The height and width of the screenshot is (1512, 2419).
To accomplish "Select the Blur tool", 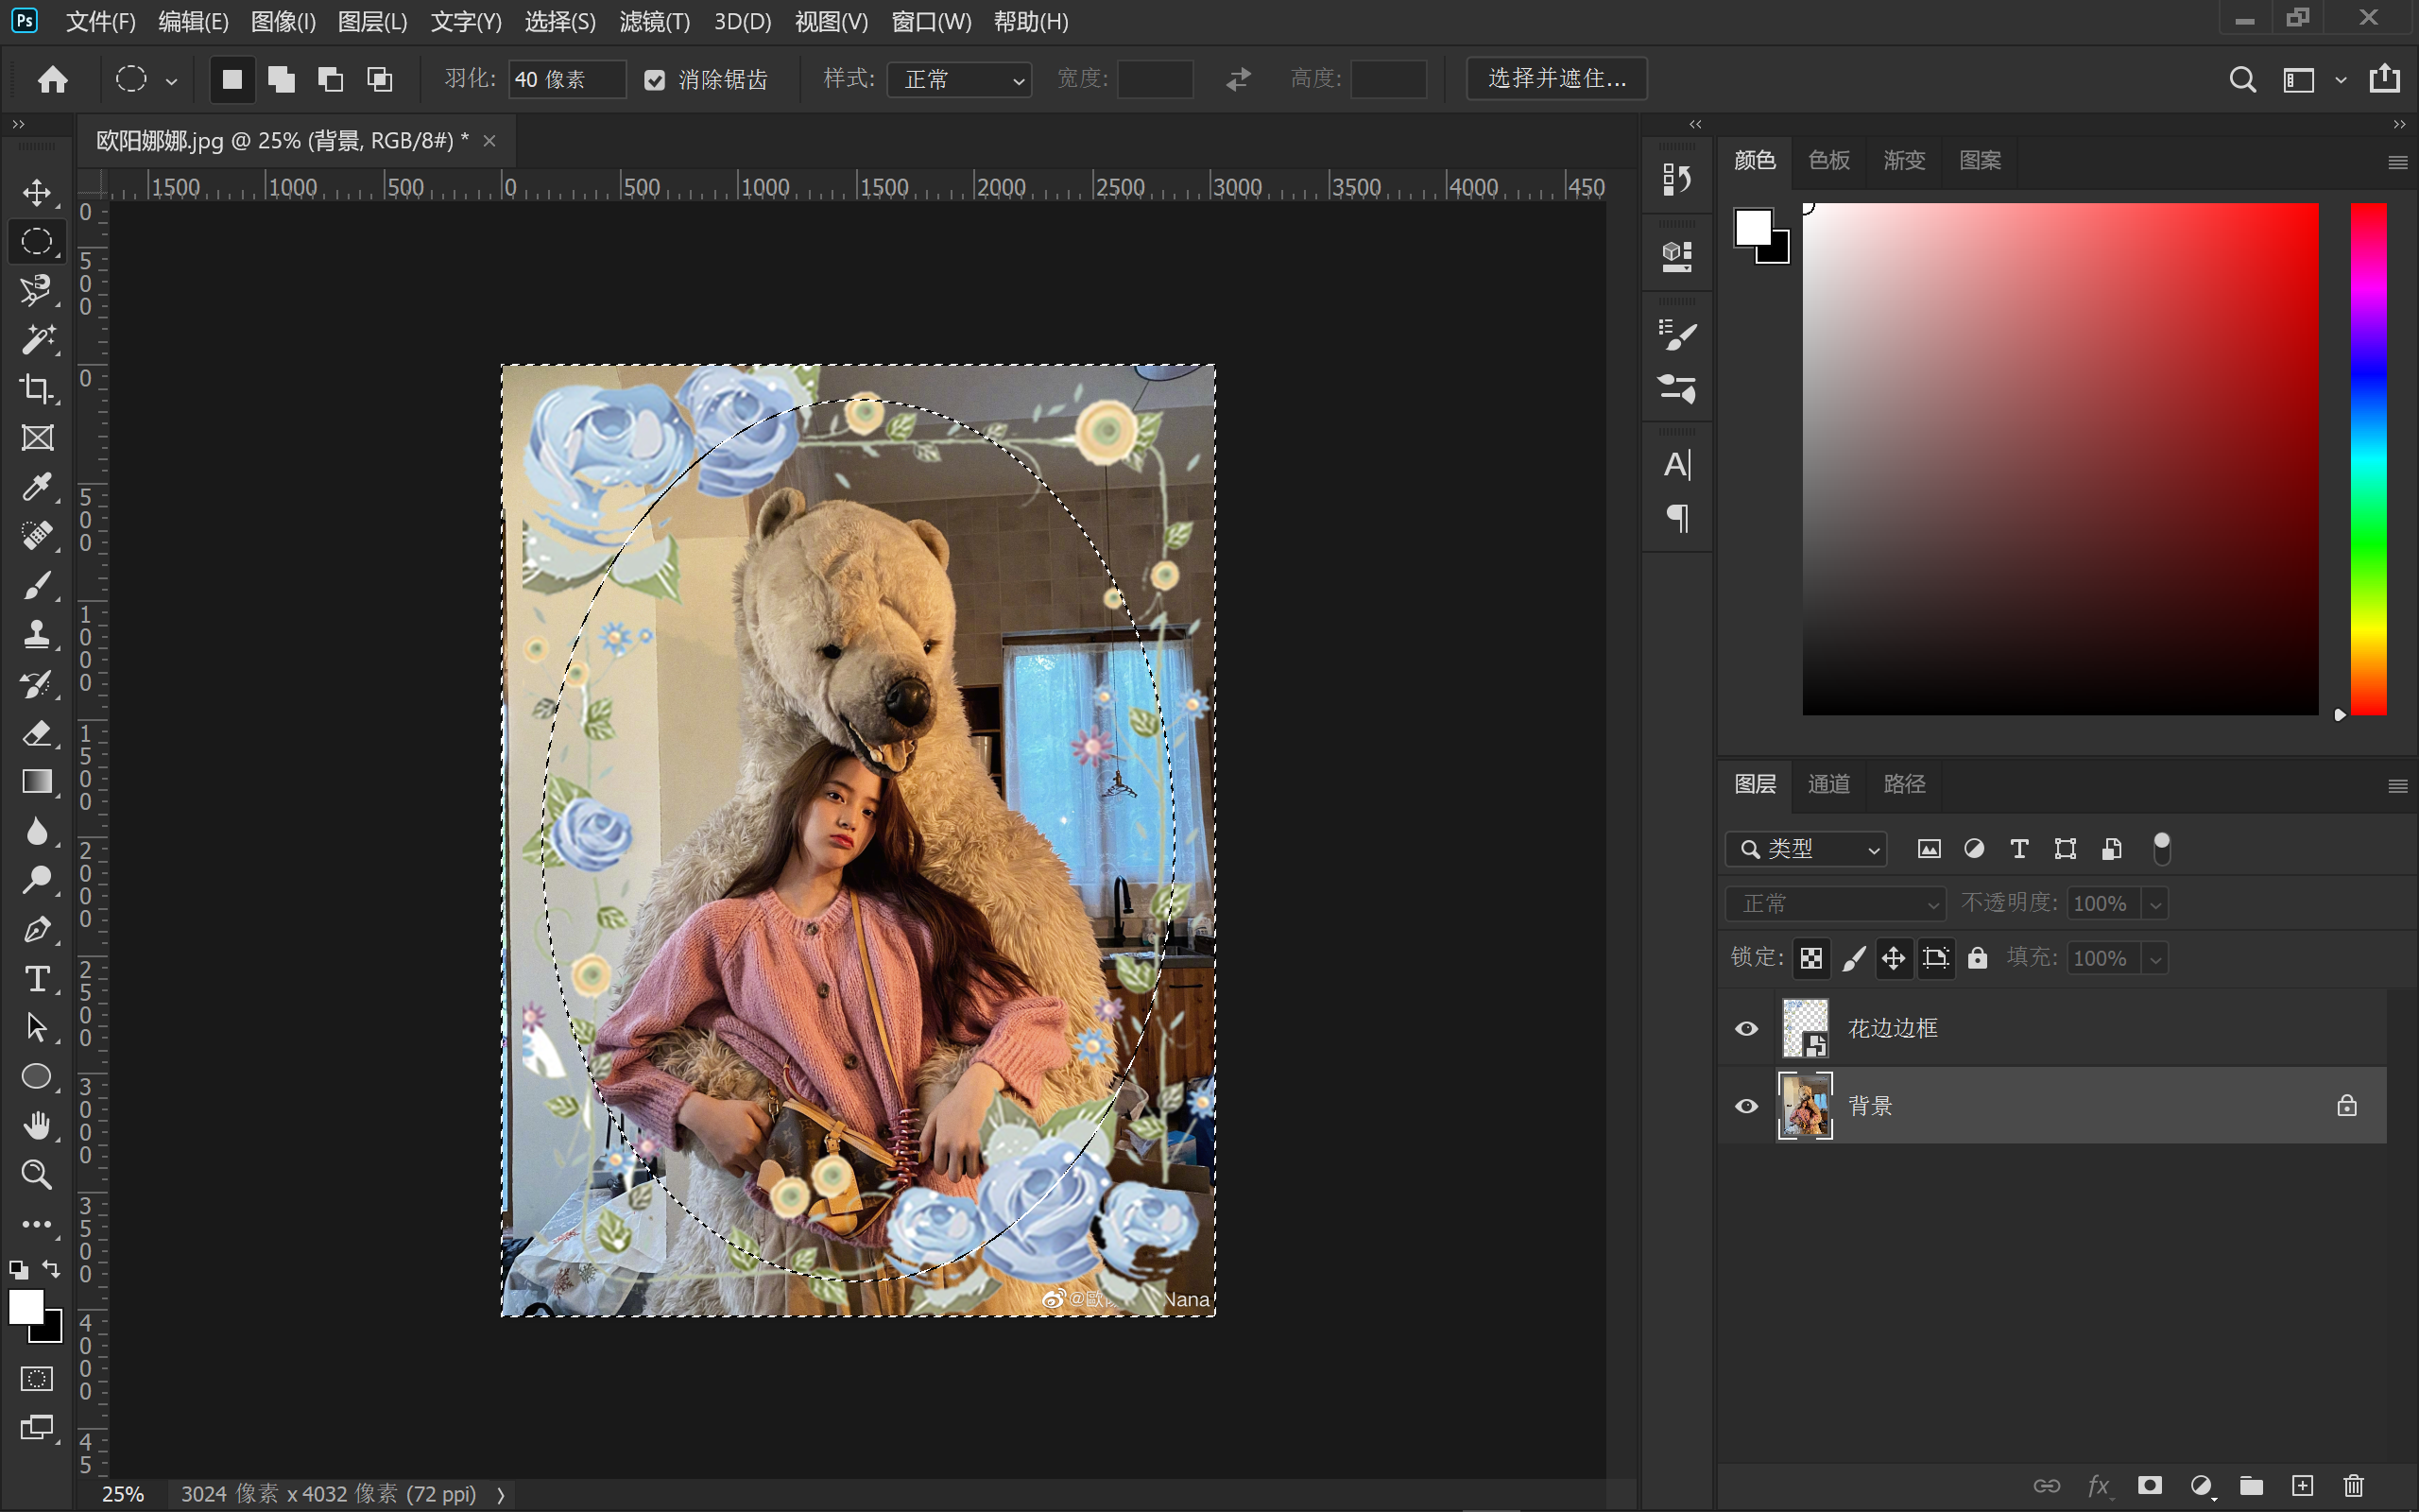I will coord(37,831).
